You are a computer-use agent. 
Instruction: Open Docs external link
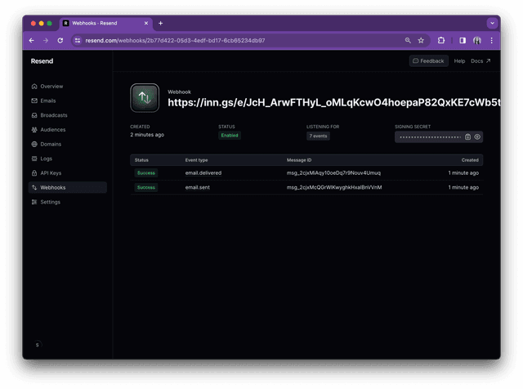click(481, 61)
